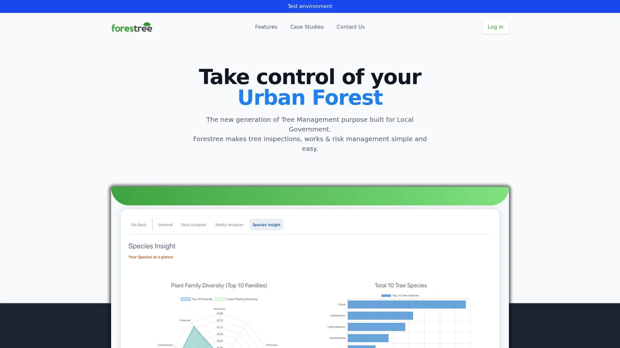This screenshot has height=348, width=620.
Task: Click the forestree logo
Action: 131,27
